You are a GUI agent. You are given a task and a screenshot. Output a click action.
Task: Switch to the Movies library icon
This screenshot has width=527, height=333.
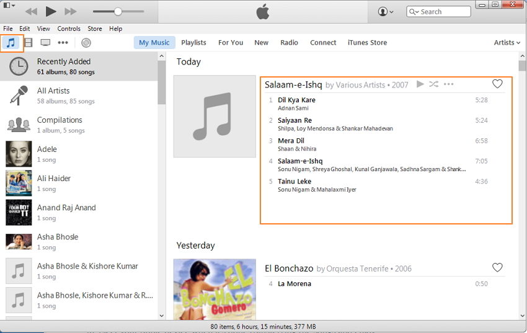(x=28, y=43)
